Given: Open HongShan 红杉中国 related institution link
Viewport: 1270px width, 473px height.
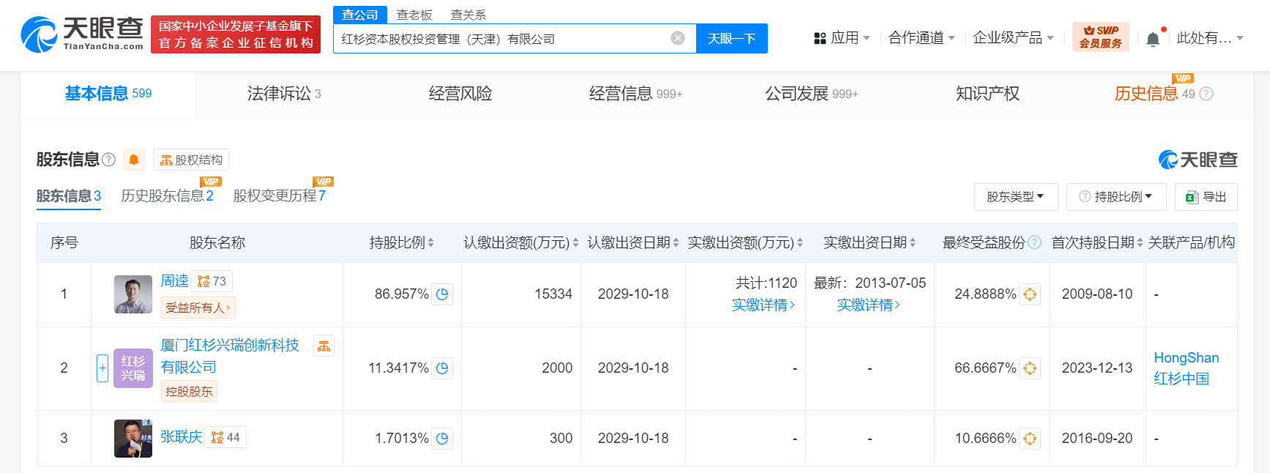Looking at the screenshot, I should (1187, 368).
